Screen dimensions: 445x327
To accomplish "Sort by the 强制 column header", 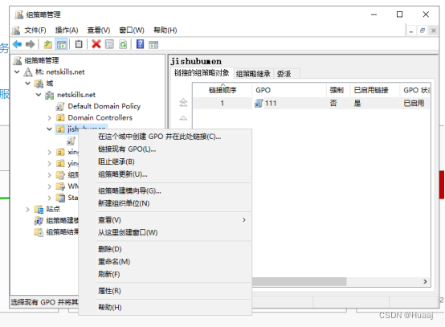I will pos(338,90).
